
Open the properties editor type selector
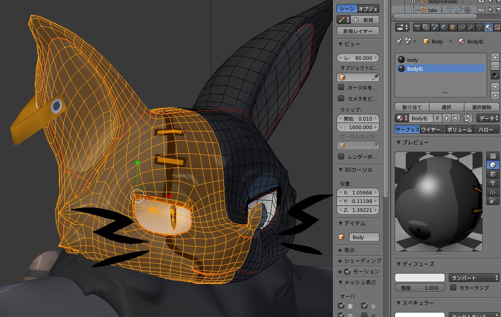tap(402, 27)
